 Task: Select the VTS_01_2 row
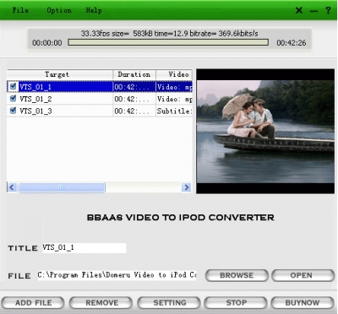[x=100, y=99]
